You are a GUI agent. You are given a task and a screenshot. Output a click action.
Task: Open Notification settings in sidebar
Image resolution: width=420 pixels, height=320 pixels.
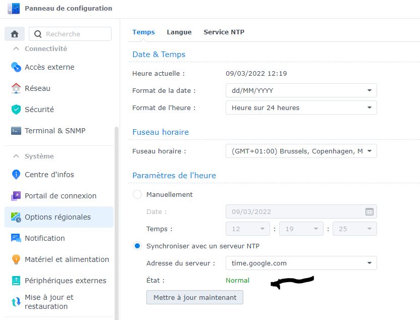click(59, 238)
